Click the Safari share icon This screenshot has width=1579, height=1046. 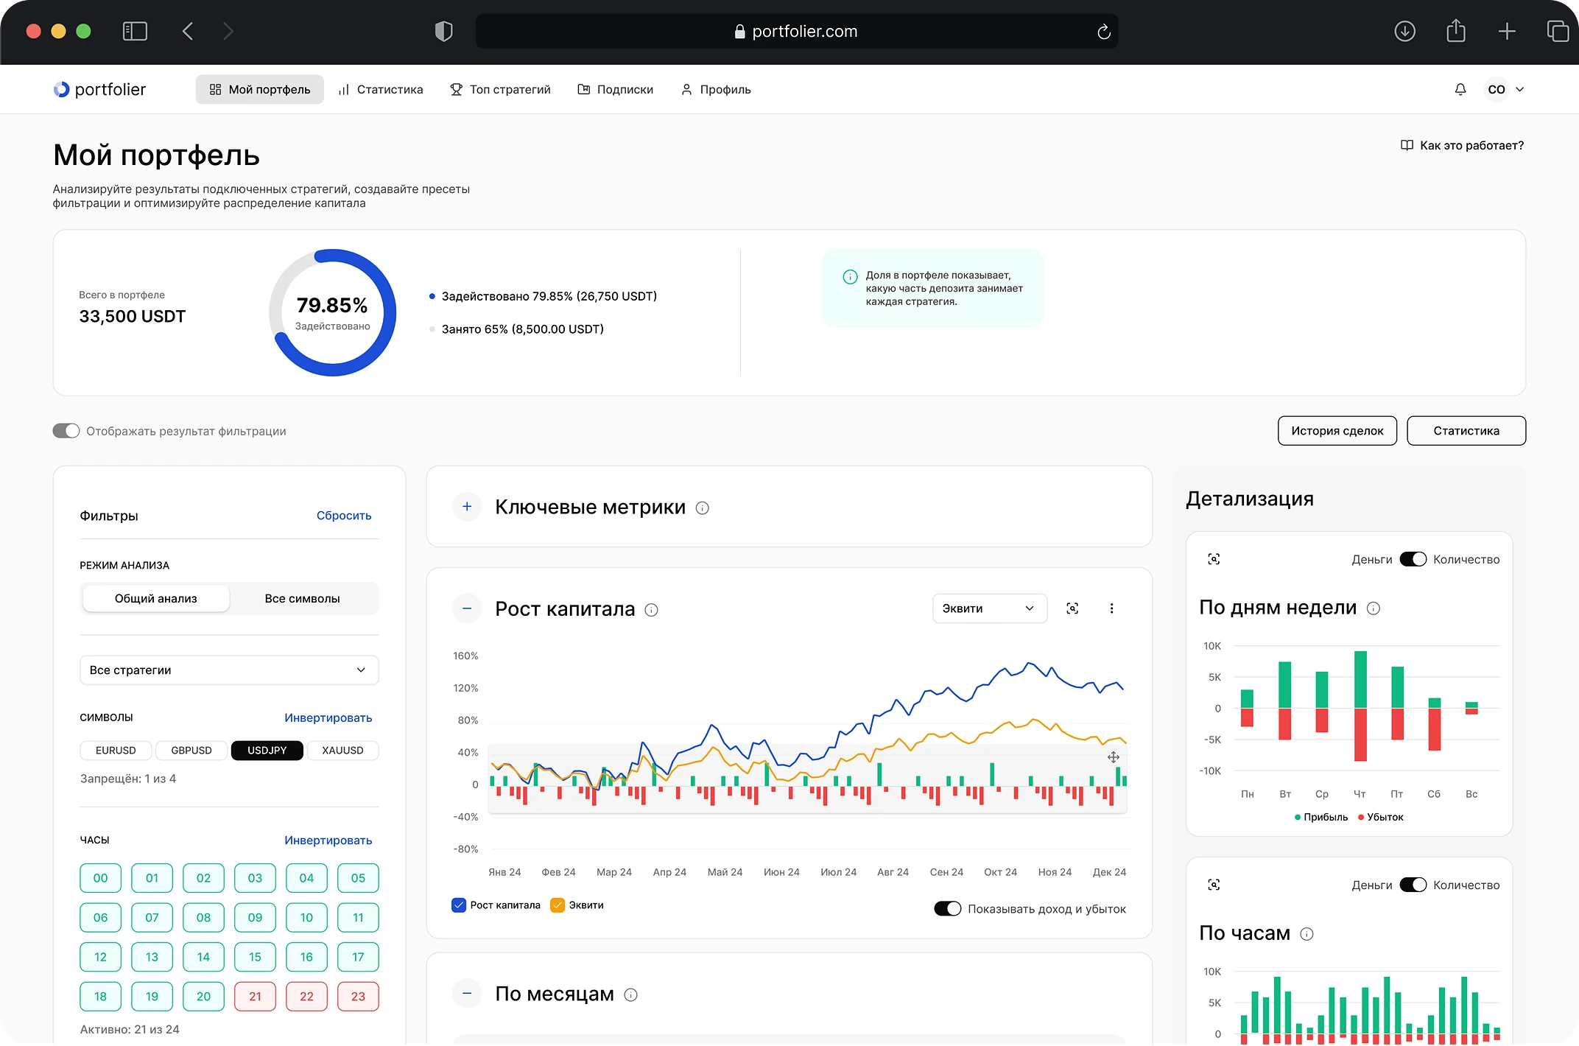point(1455,30)
